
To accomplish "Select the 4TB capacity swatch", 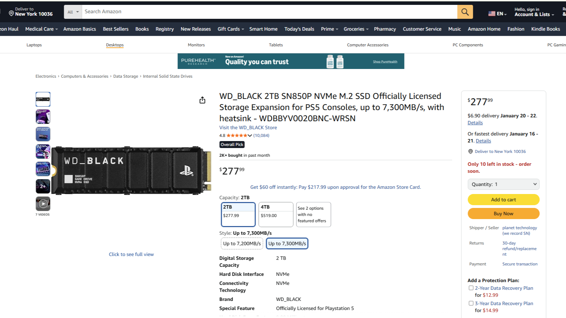I will tap(276, 214).
